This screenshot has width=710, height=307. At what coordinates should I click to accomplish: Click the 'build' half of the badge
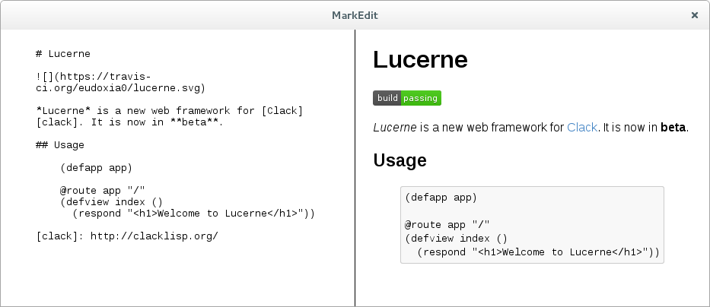(x=387, y=98)
